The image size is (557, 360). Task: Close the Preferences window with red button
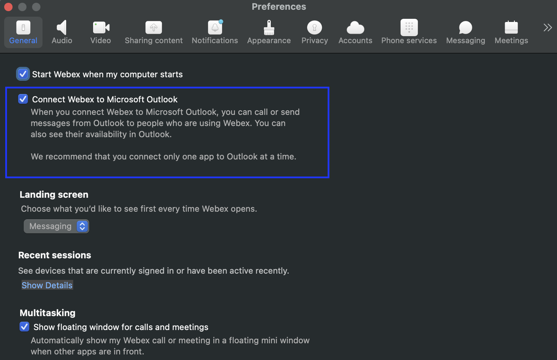pyautogui.click(x=8, y=7)
